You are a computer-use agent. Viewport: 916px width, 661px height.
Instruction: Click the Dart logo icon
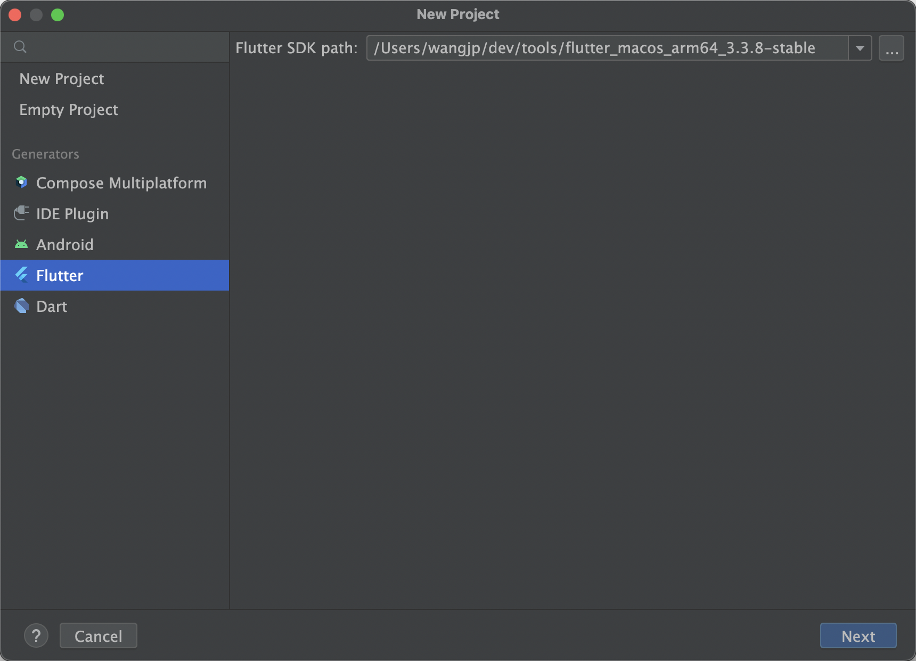21,306
